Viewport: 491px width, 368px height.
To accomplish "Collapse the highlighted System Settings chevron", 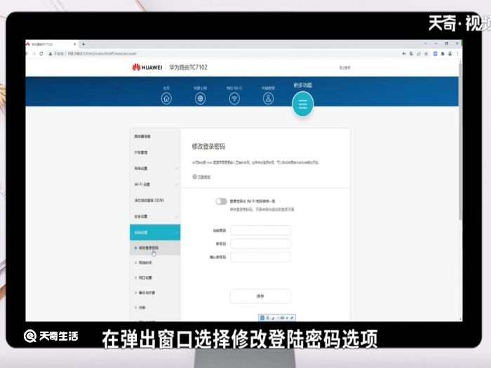I will pos(177,233).
